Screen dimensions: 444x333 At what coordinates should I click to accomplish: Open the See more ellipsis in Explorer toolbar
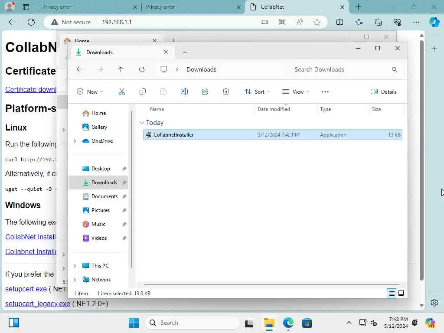[x=325, y=92]
